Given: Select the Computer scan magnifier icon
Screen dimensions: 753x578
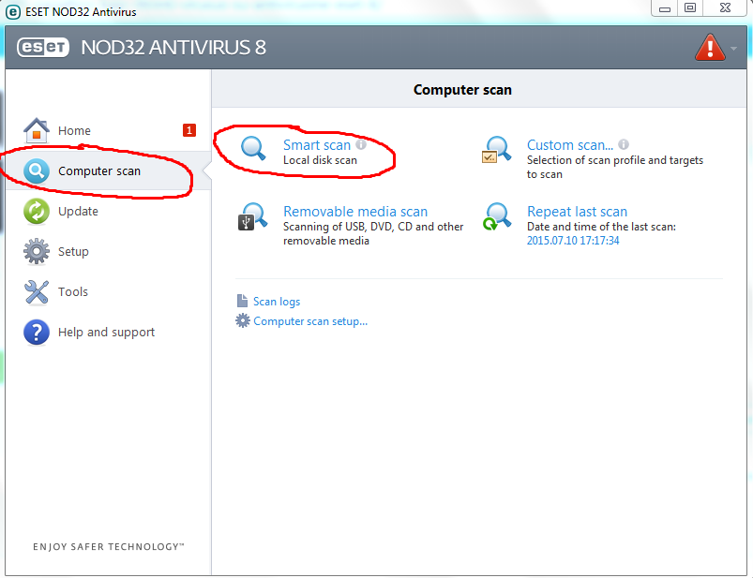Looking at the screenshot, I should click(x=37, y=170).
